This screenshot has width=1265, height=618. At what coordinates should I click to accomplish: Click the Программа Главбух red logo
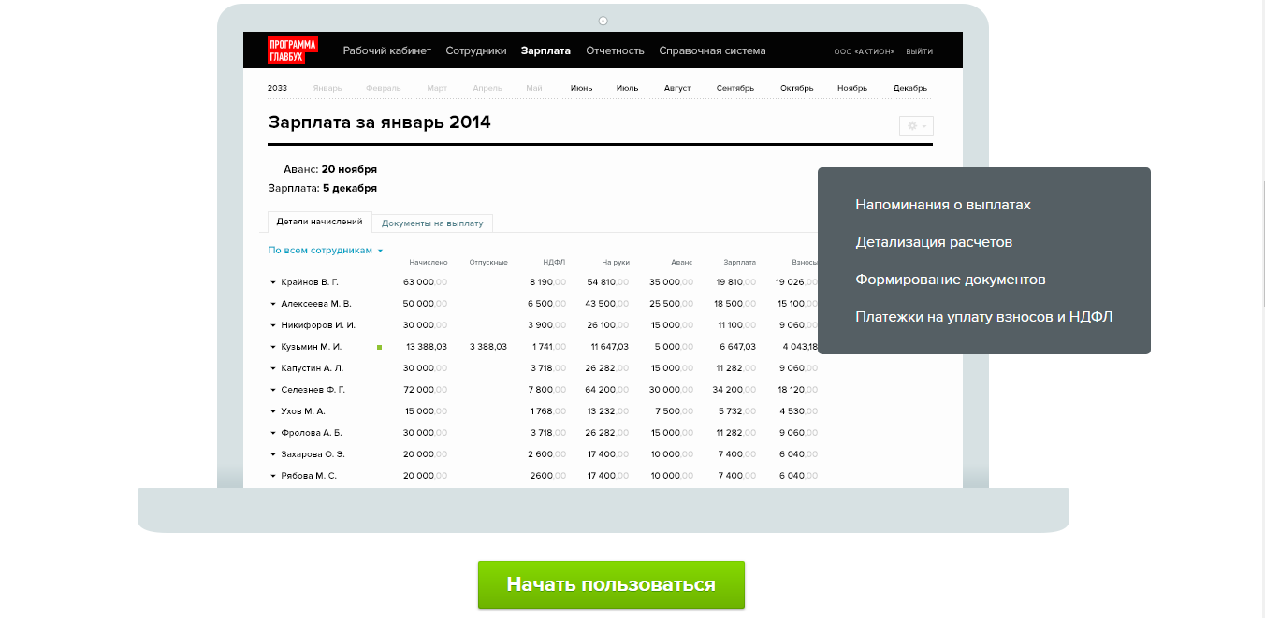292,50
